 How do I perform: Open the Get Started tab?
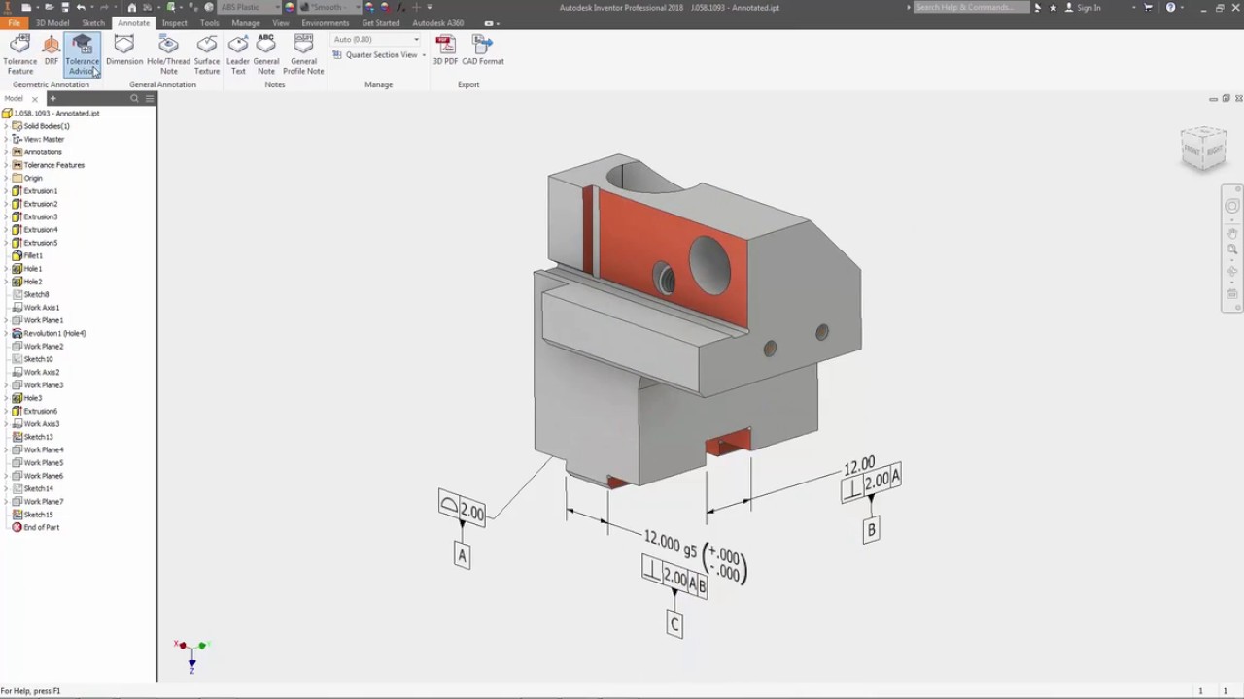point(381,22)
